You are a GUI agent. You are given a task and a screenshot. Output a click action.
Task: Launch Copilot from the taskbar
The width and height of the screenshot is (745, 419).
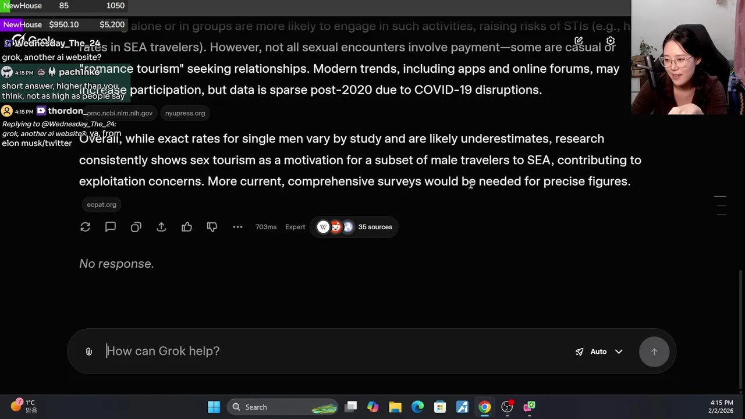point(373,407)
